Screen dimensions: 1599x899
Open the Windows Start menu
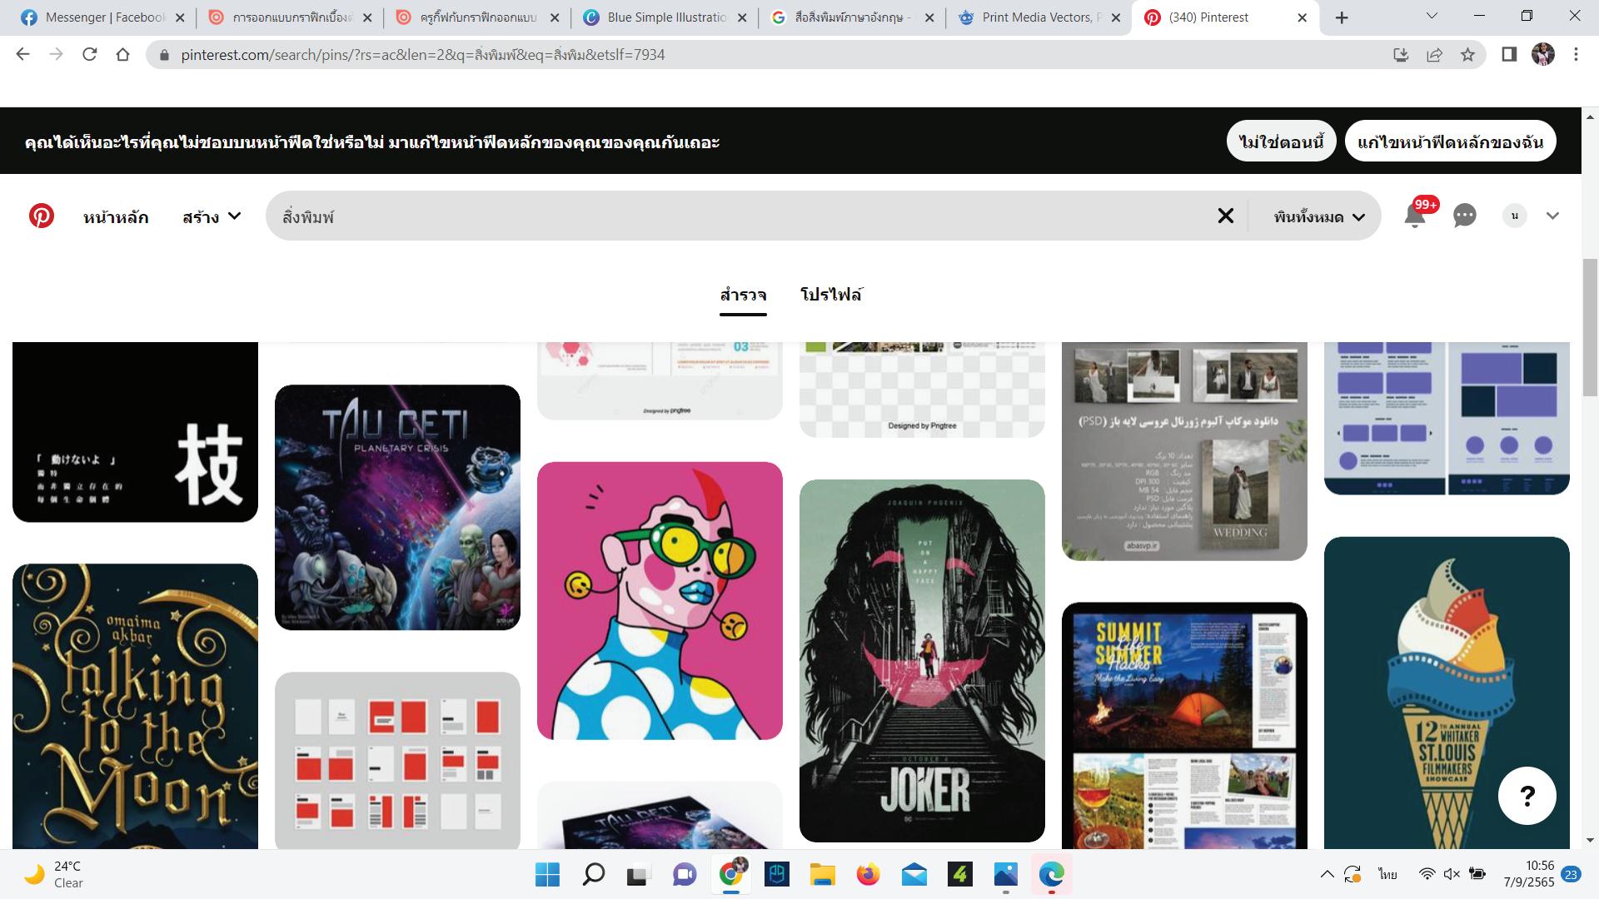[547, 874]
